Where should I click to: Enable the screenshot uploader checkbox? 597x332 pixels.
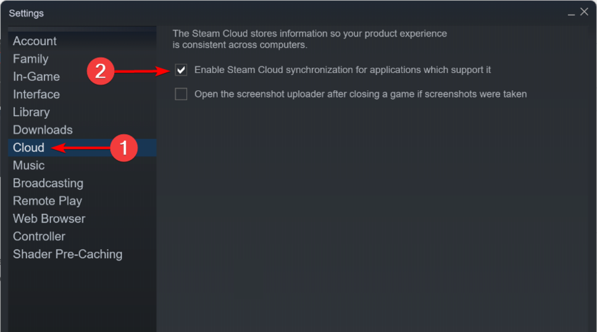click(x=181, y=94)
